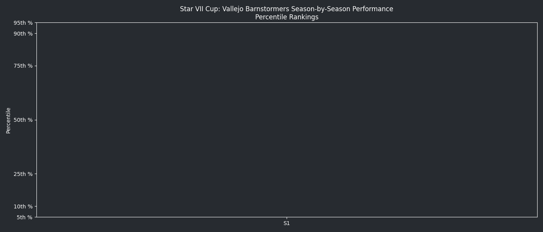Click the tick mark beside 50th %
This screenshot has height=232, width=543.
tap(36, 120)
